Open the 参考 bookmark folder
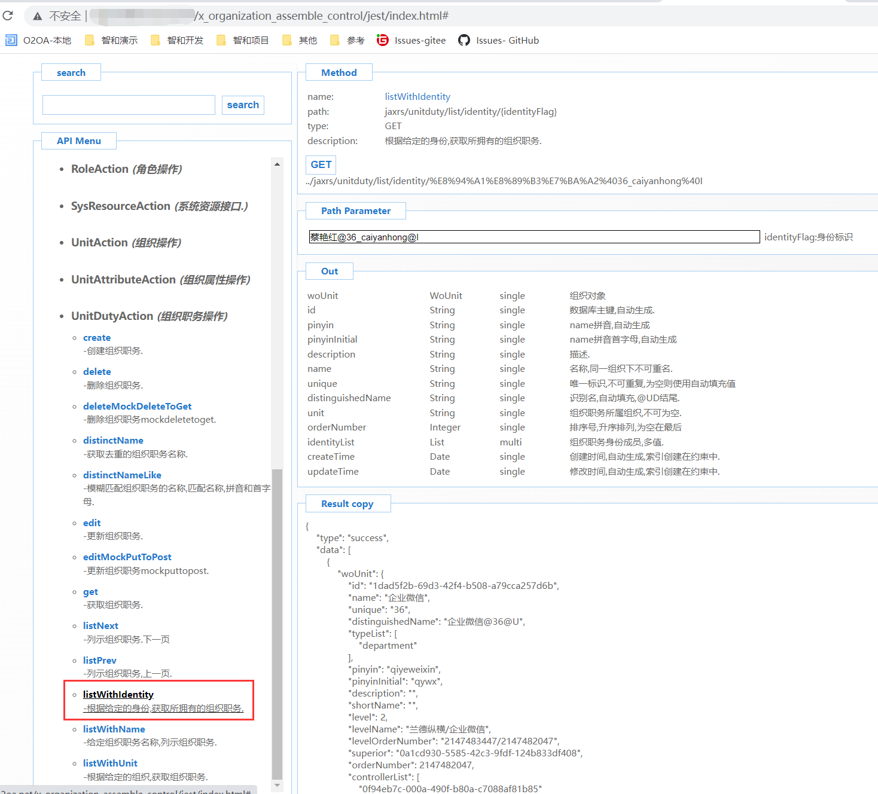Screen dimensions: 878x794 click(347, 40)
